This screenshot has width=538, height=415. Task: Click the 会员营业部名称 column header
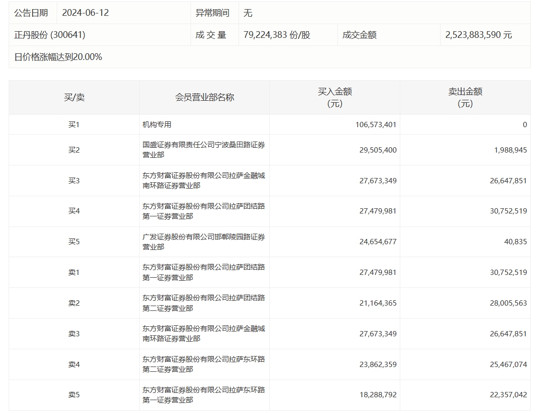pyautogui.click(x=204, y=97)
